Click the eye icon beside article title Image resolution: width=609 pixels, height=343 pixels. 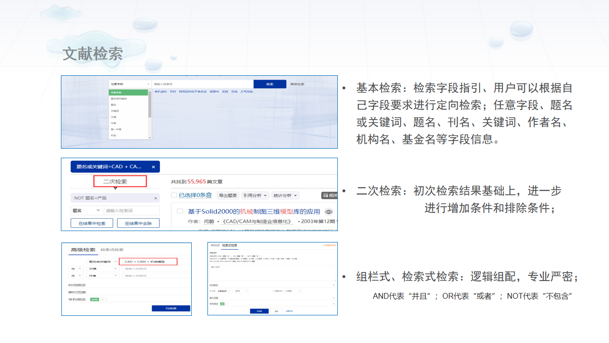coord(328,212)
